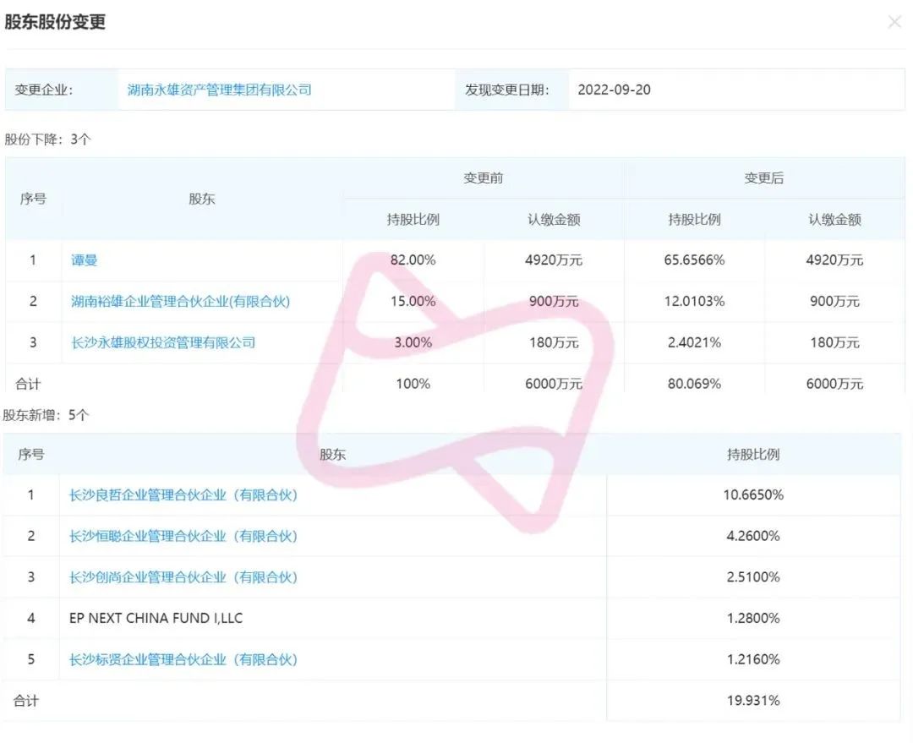Click the 65.6566% after-change cell
Viewport: 913px width, 743px height.
(694, 260)
